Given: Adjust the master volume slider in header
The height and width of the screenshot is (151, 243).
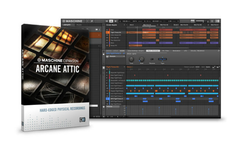Looking at the screenshot, I should [201, 21].
